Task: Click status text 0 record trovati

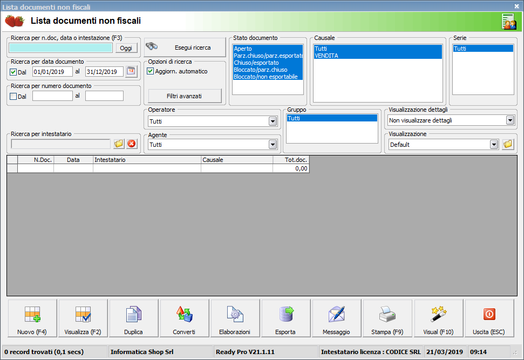Action: pyautogui.click(x=44, y=352)
